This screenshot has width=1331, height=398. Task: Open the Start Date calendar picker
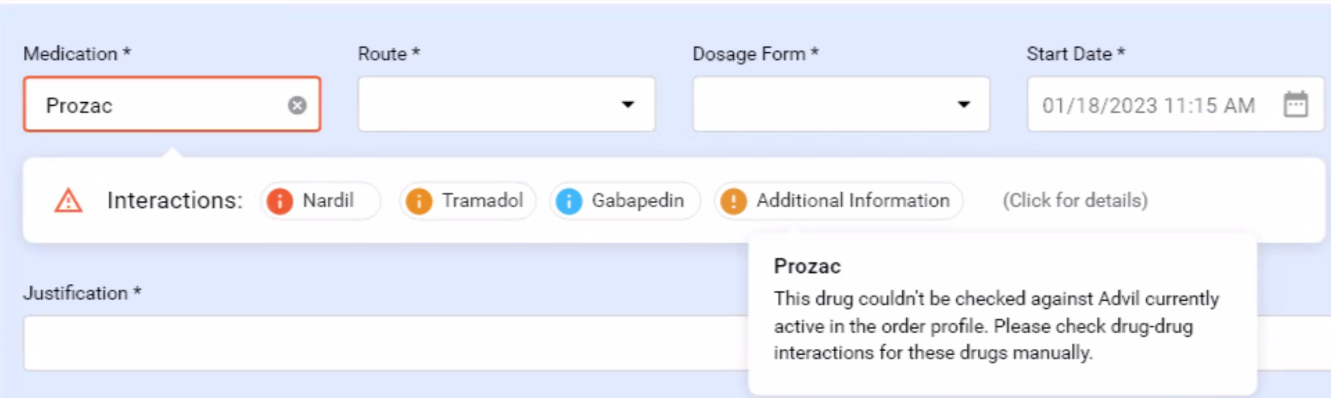click(x=1295, y=105)
